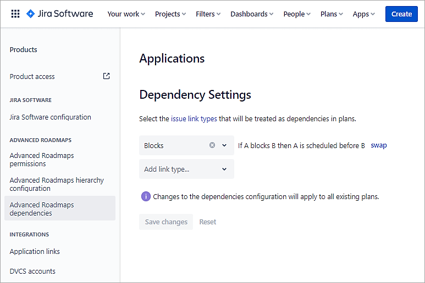
Task: Open the Your work menu
Action: (126, 14)
